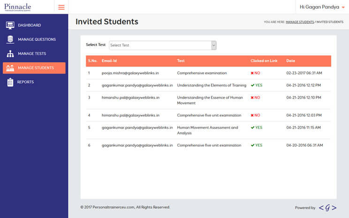Click the Manage Tests hierarchy icon
The width and height of the screenshot is (349, 218).
click(10, 54)
